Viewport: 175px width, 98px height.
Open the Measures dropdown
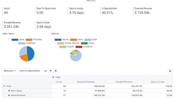tap(10, 71)
